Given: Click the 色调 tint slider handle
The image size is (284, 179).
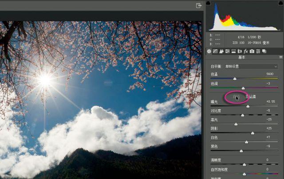Looking at the screenshot, I should tap(243, 88).
